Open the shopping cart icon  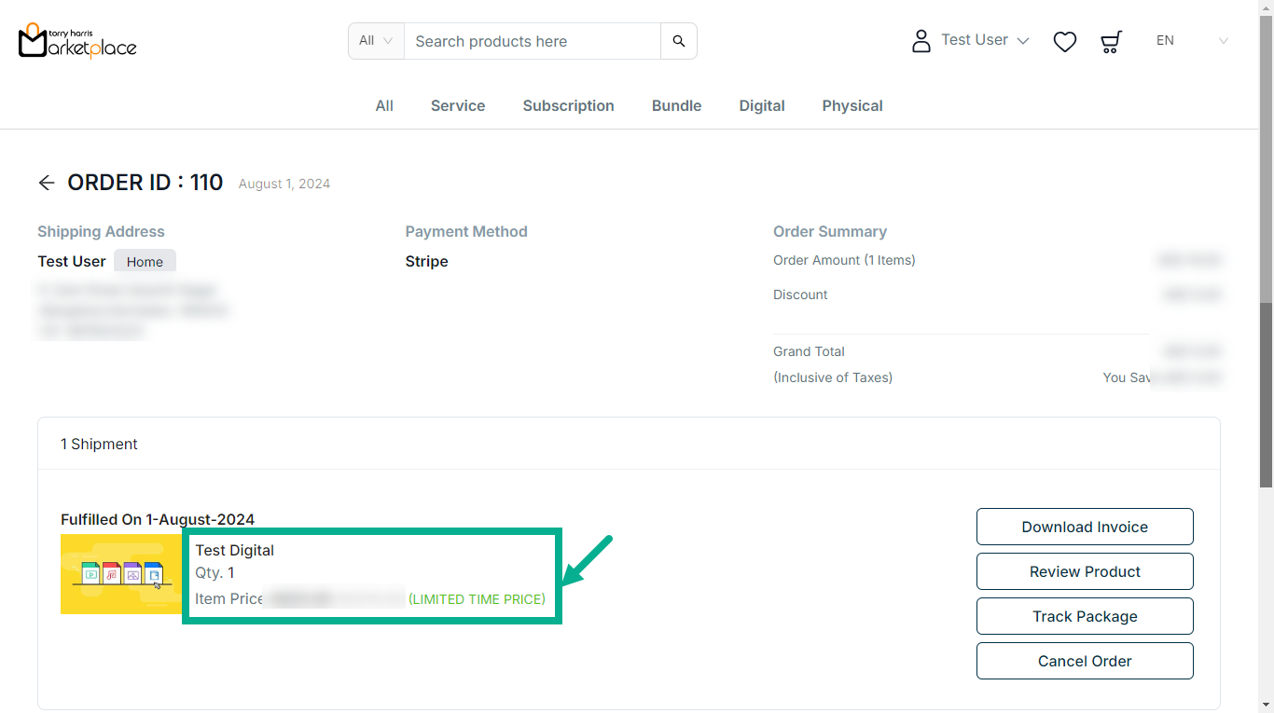[1110, 41]
